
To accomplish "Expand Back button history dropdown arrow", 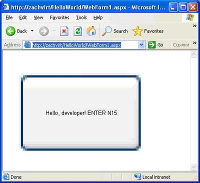I will pos(32,31).
